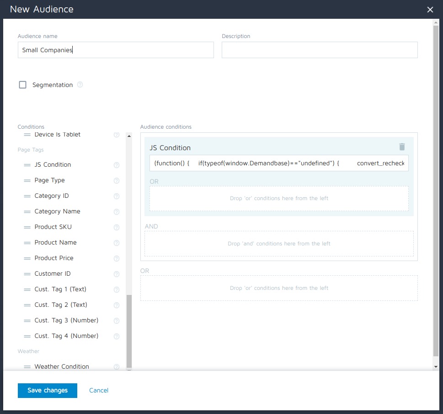This screenshot has width=443, height=414.
Task: Delete the JS Condition using the trash icon
Action: [x=402, y=147]
